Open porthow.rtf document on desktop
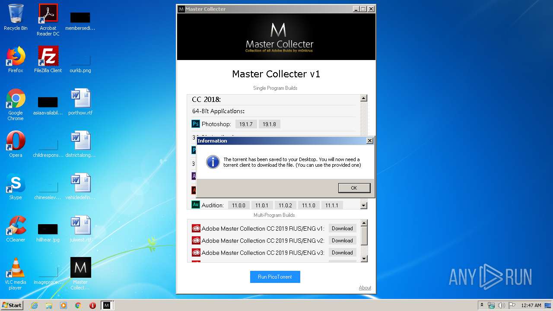Image resolution: width=553 pixels, height=311 pixels. click(80, 102)
